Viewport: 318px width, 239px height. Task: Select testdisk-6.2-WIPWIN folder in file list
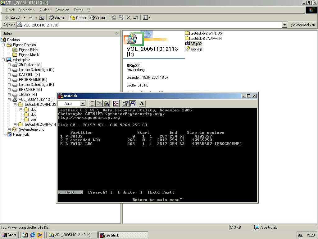(206, 38)
